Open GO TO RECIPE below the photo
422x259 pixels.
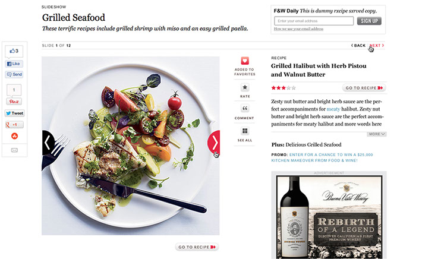[x=197, y=247]
